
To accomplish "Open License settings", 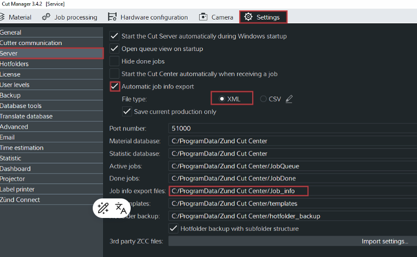I will point(52,74).
